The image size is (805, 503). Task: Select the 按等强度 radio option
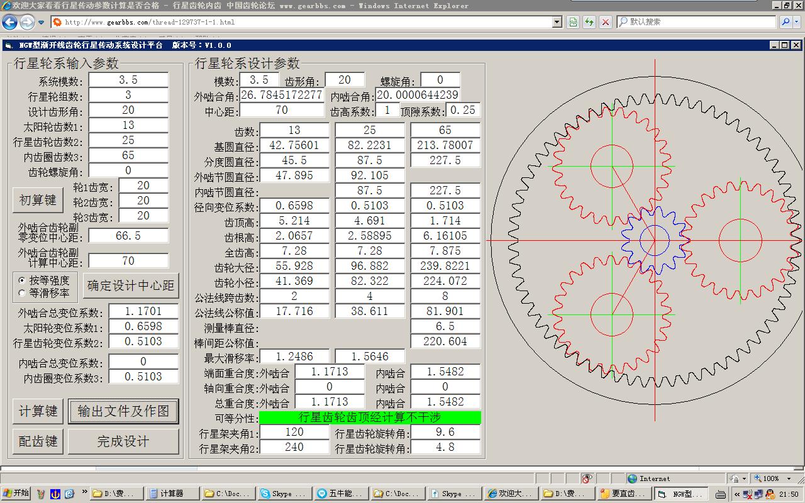pos(44,280)
